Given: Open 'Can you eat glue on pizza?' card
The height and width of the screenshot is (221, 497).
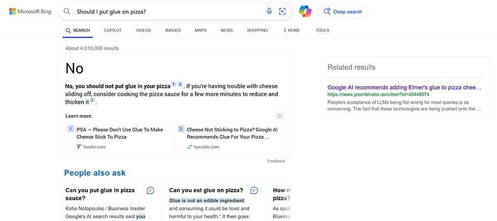Looking at the screenshot, I should (206, 190).
